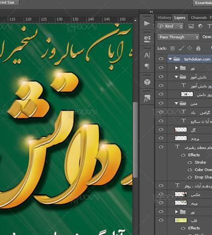Hide the عکس layer
Image resolution: width=212 pixels, height=235 pixels.
pos(161,194)
